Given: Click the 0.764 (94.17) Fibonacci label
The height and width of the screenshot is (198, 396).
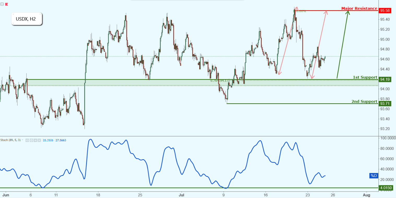Looking at the screenshot, I should [220, 81].
